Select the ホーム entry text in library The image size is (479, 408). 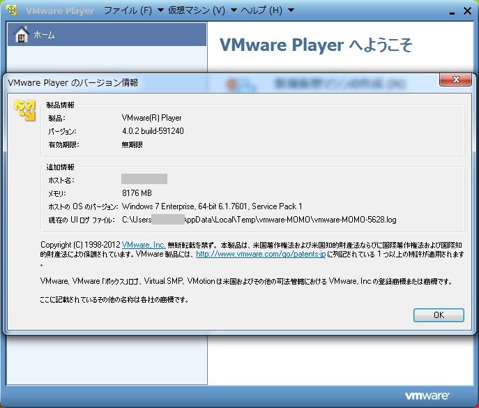44,35
